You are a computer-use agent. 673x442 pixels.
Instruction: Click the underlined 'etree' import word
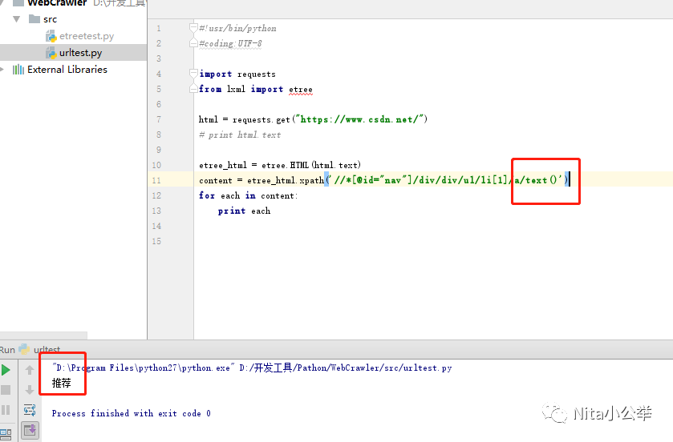coord(301,89)
